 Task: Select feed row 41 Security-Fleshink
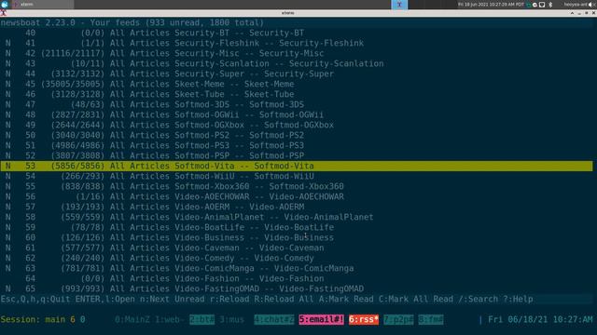click(x=297, y=44)
